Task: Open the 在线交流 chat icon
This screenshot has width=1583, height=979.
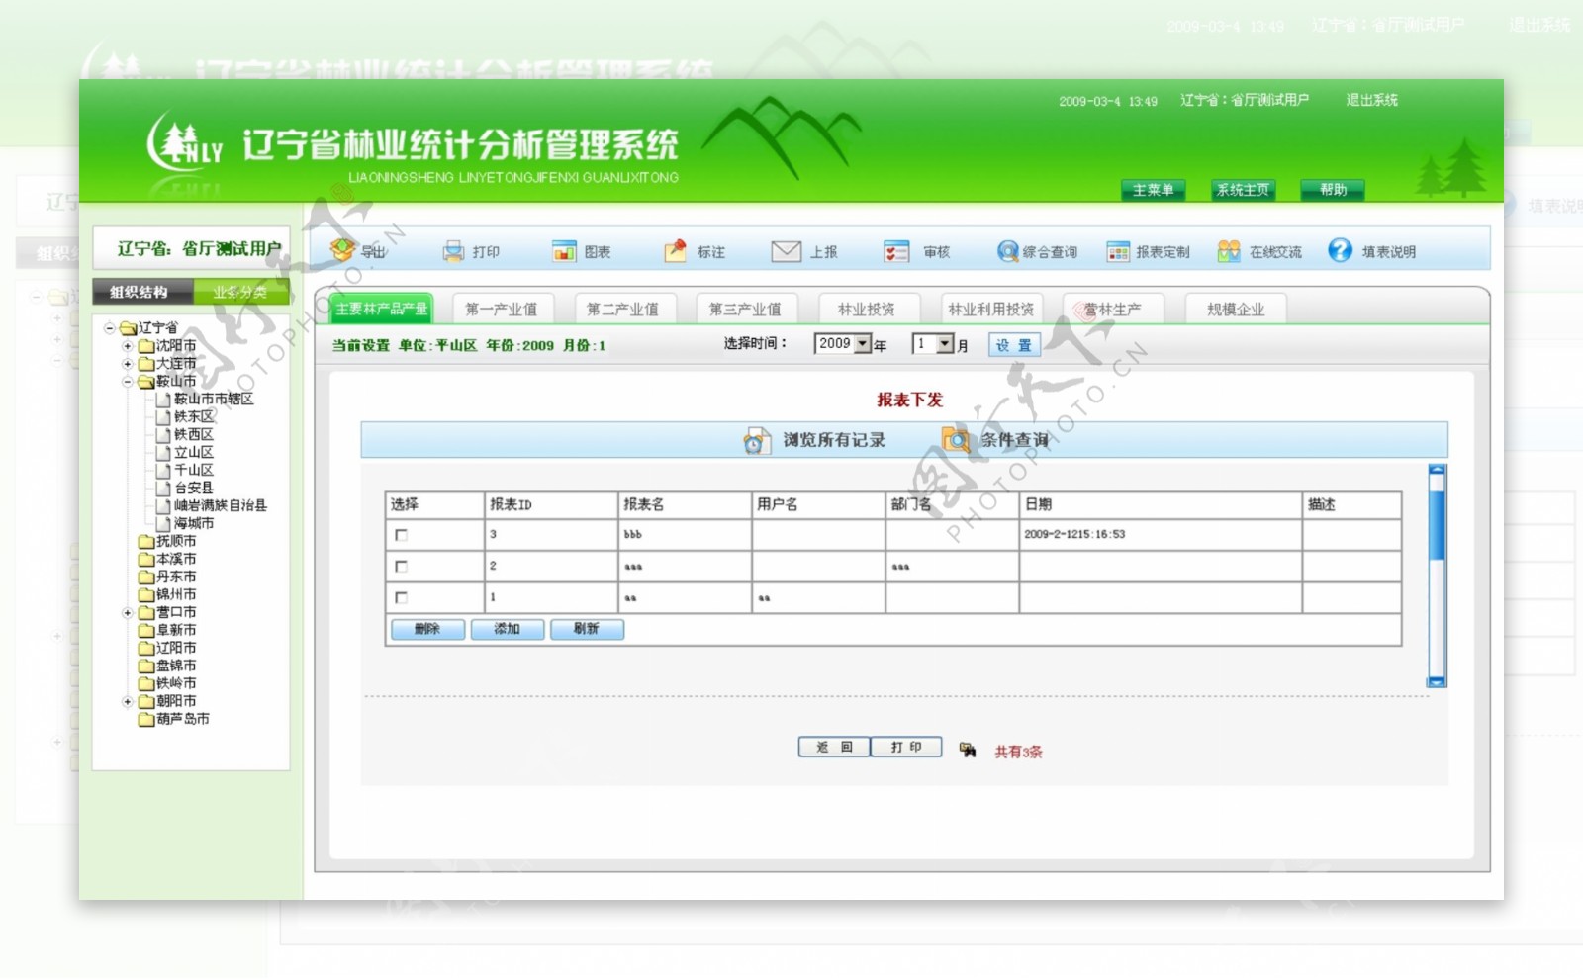Action: click(1229, 251)
